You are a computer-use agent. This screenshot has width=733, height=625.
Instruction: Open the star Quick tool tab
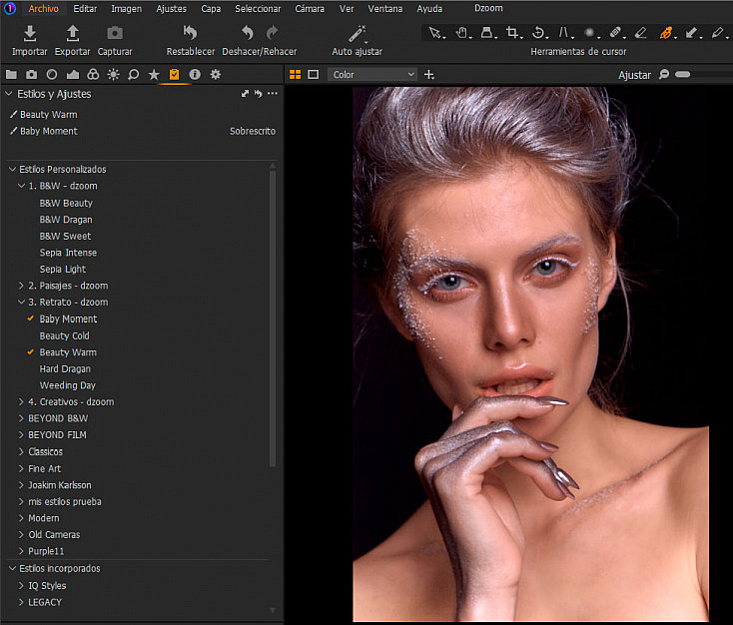154,74
